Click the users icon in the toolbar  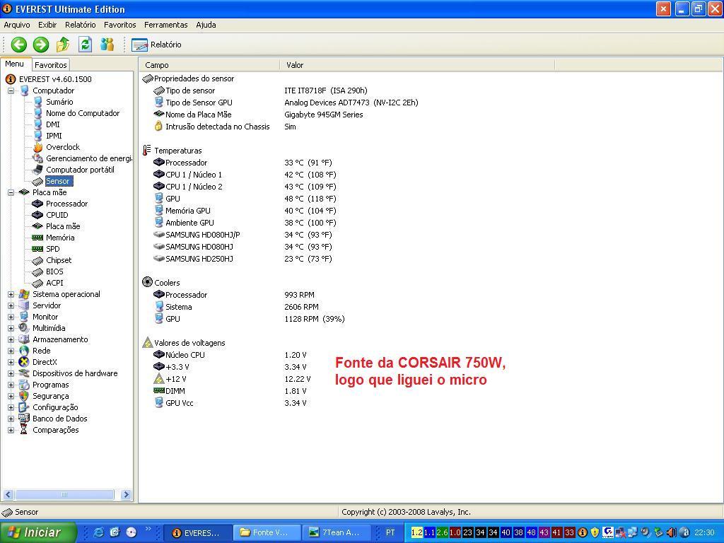coord(107,45)
